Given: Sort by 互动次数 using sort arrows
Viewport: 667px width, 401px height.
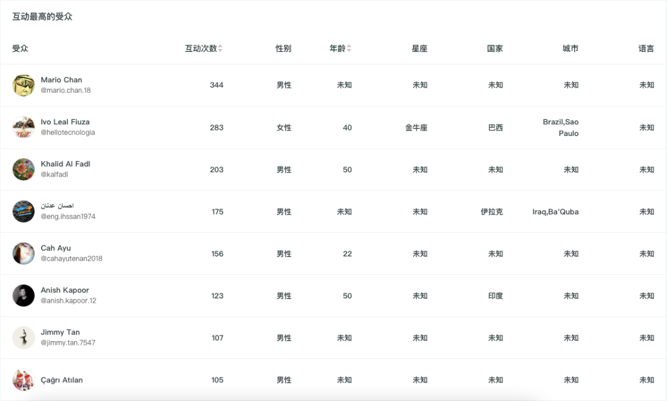Looking at the screenshot, I should coord(220,49).
